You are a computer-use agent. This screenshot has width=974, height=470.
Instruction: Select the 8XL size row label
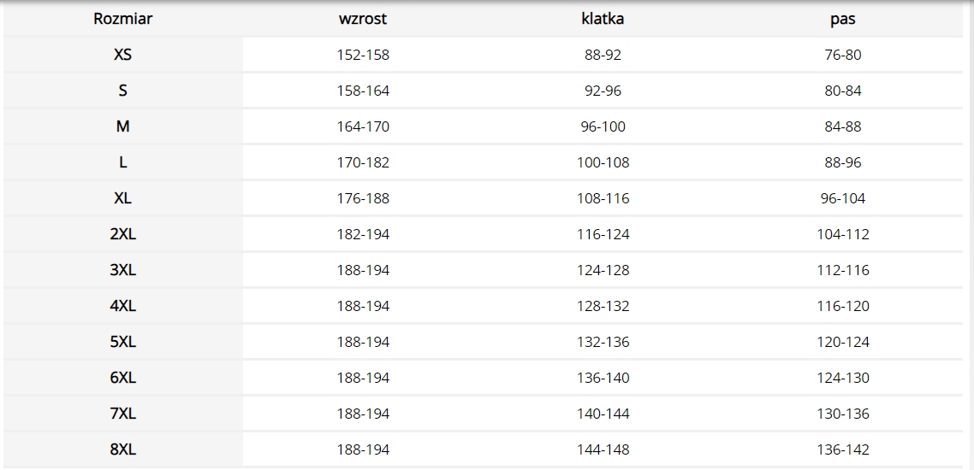pos(123,450)
